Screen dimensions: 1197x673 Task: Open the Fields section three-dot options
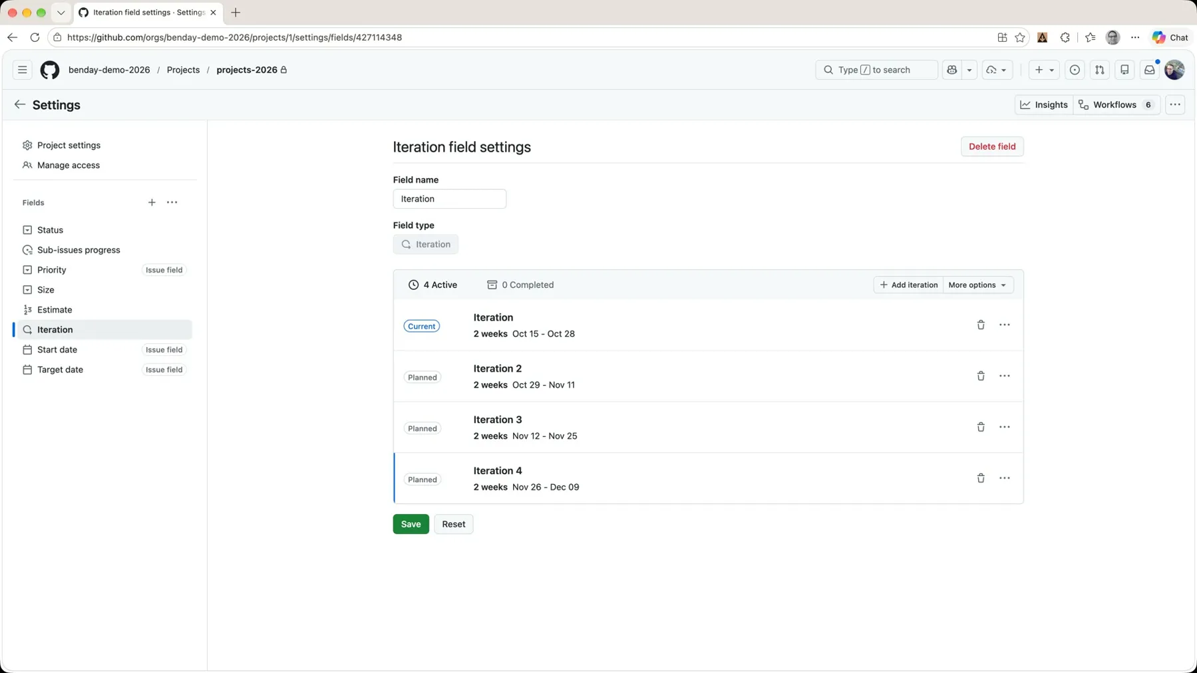172,202
